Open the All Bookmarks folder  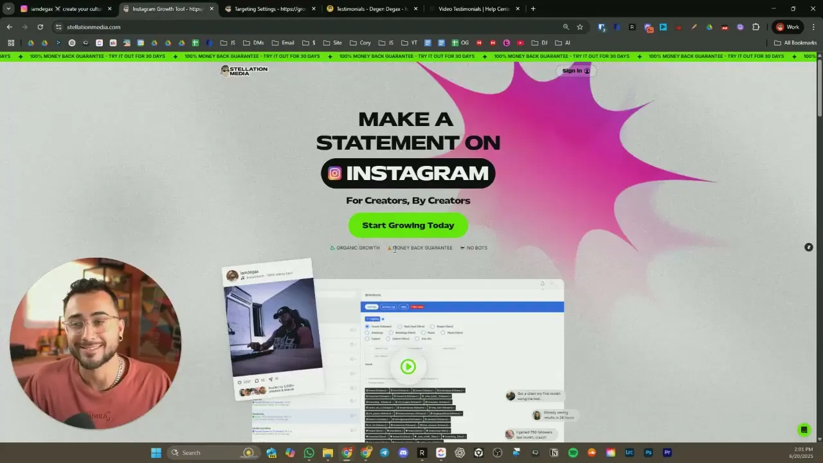[x=795, y=43]
